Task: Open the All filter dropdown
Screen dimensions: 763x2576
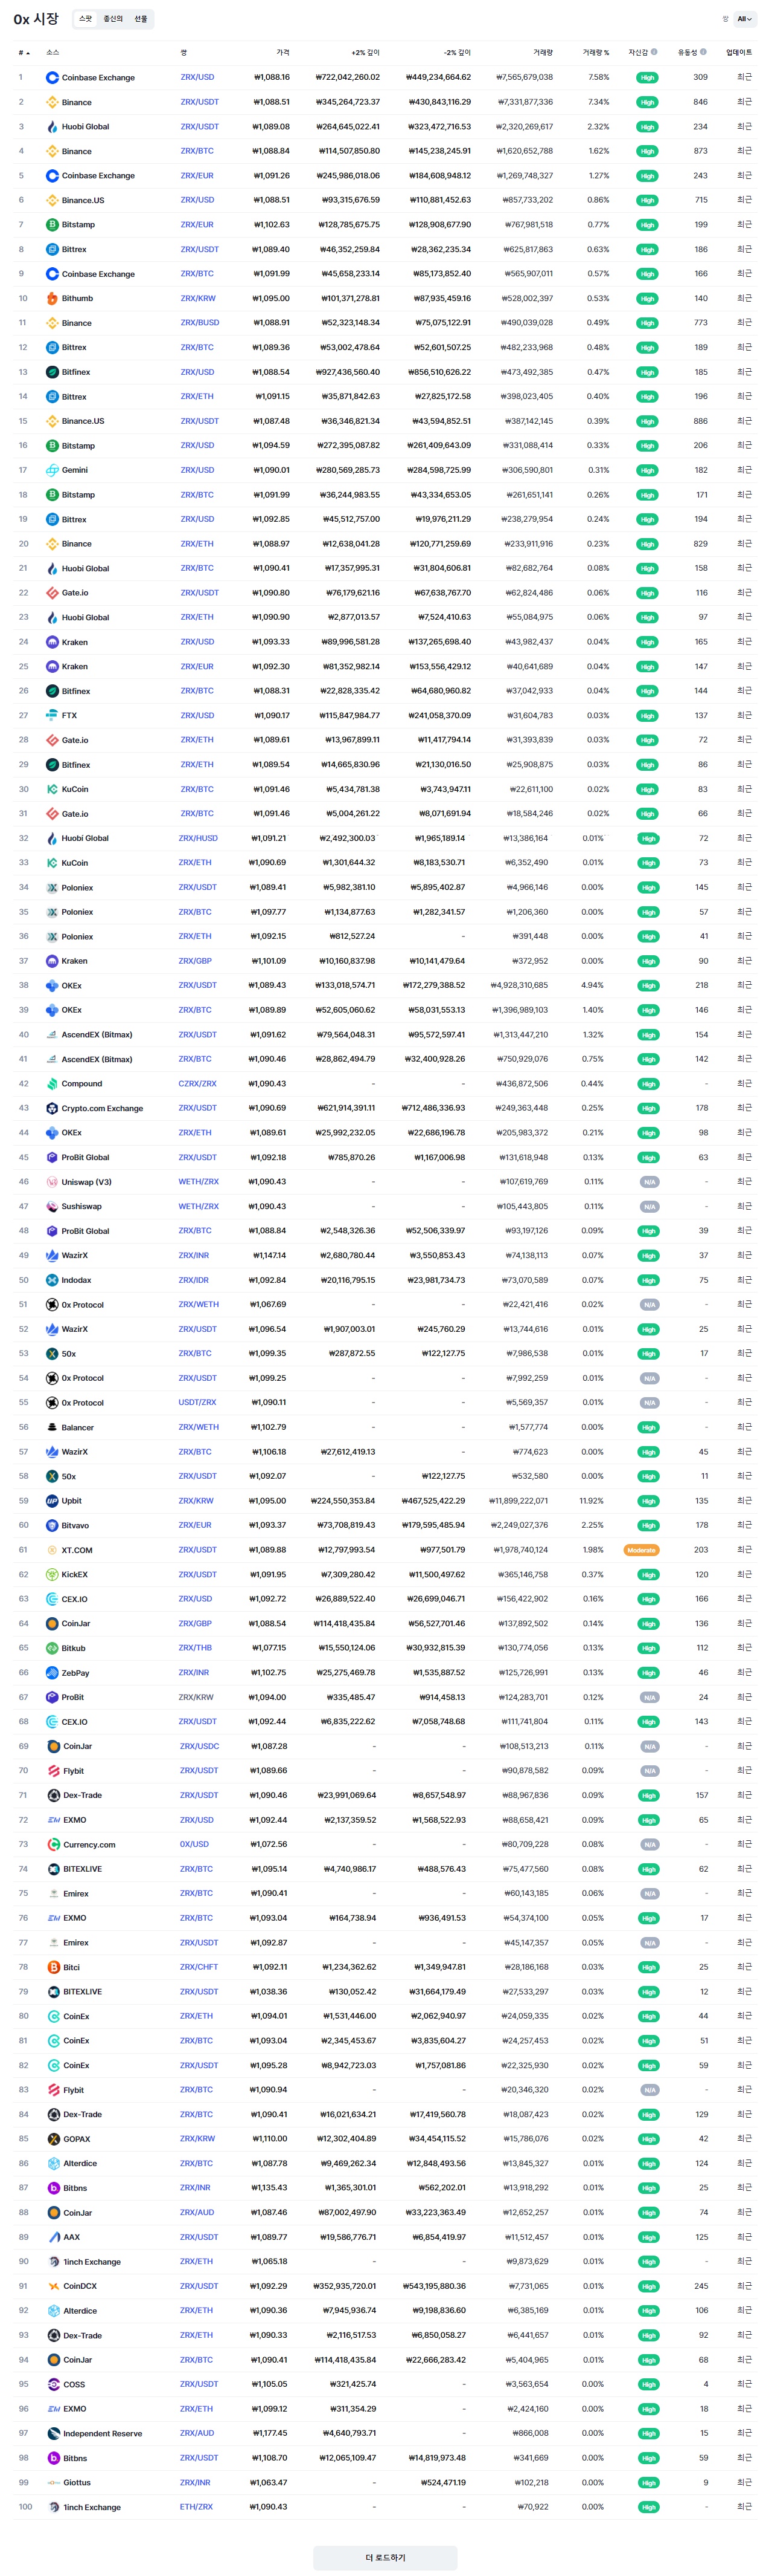Action: point(745,19)
